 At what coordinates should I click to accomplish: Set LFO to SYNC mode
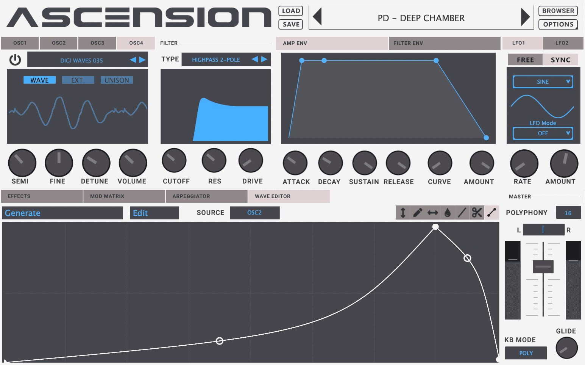coord(560,60)
